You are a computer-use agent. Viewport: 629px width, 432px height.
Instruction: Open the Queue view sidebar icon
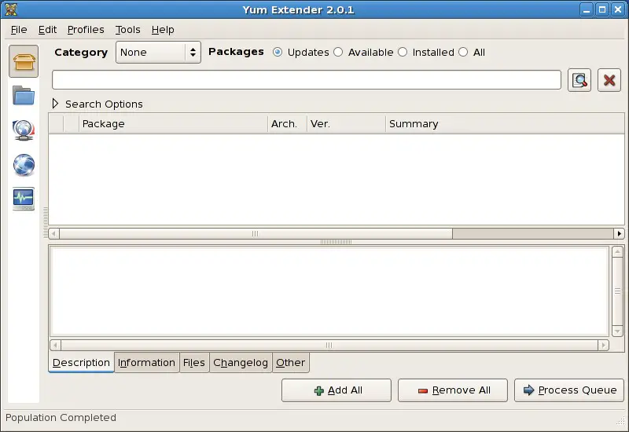tap(24, 130)
